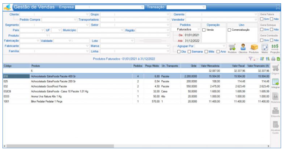Enable the Venda operation checkbox
Screen dimensions: 286x154
coord(204,30)
